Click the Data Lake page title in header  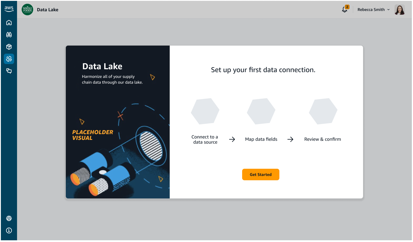[x=48, y=10]
